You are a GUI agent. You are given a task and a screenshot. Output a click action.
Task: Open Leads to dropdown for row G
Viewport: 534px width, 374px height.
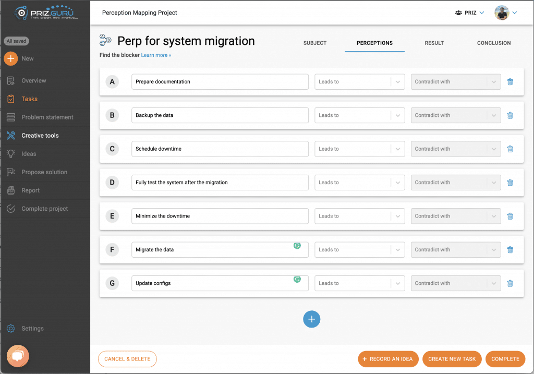[x=397, y=283]
